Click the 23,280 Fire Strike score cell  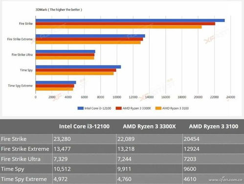(x=85, y=139)
